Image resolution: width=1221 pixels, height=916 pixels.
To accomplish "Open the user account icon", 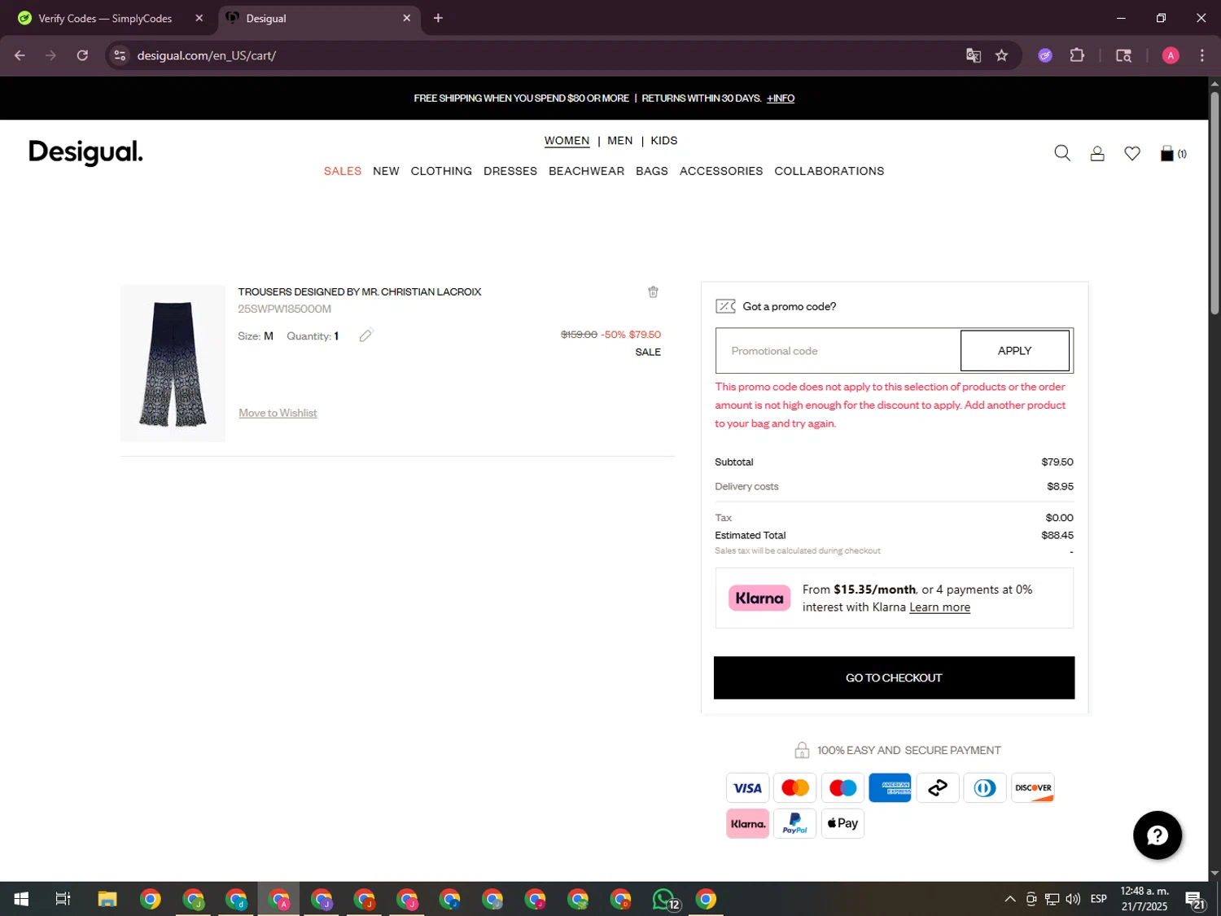I will (1097, 153).
